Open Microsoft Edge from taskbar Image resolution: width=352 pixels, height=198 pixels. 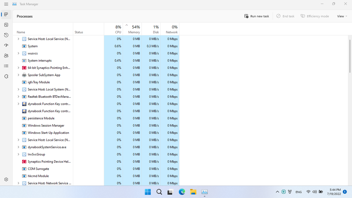182,192
